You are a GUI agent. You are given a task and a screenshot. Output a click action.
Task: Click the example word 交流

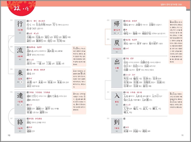(x=58, y=63)
